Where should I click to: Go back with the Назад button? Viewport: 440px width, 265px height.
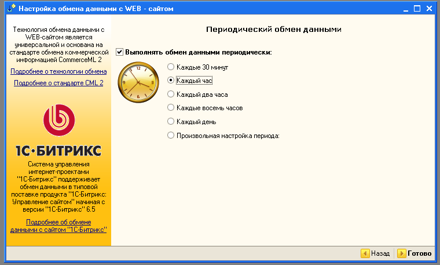click(x=376, y=253)
